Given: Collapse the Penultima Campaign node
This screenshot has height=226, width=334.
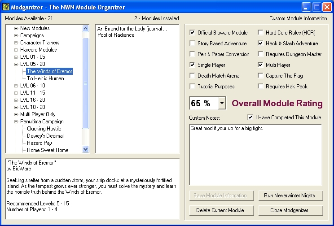Looking at the screenshot, I should [16, 122].
